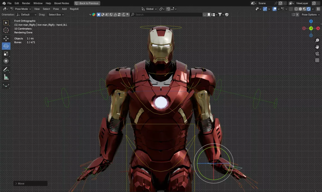Open the Edit menu
The image size is (322, 192).
coord(17,3)
